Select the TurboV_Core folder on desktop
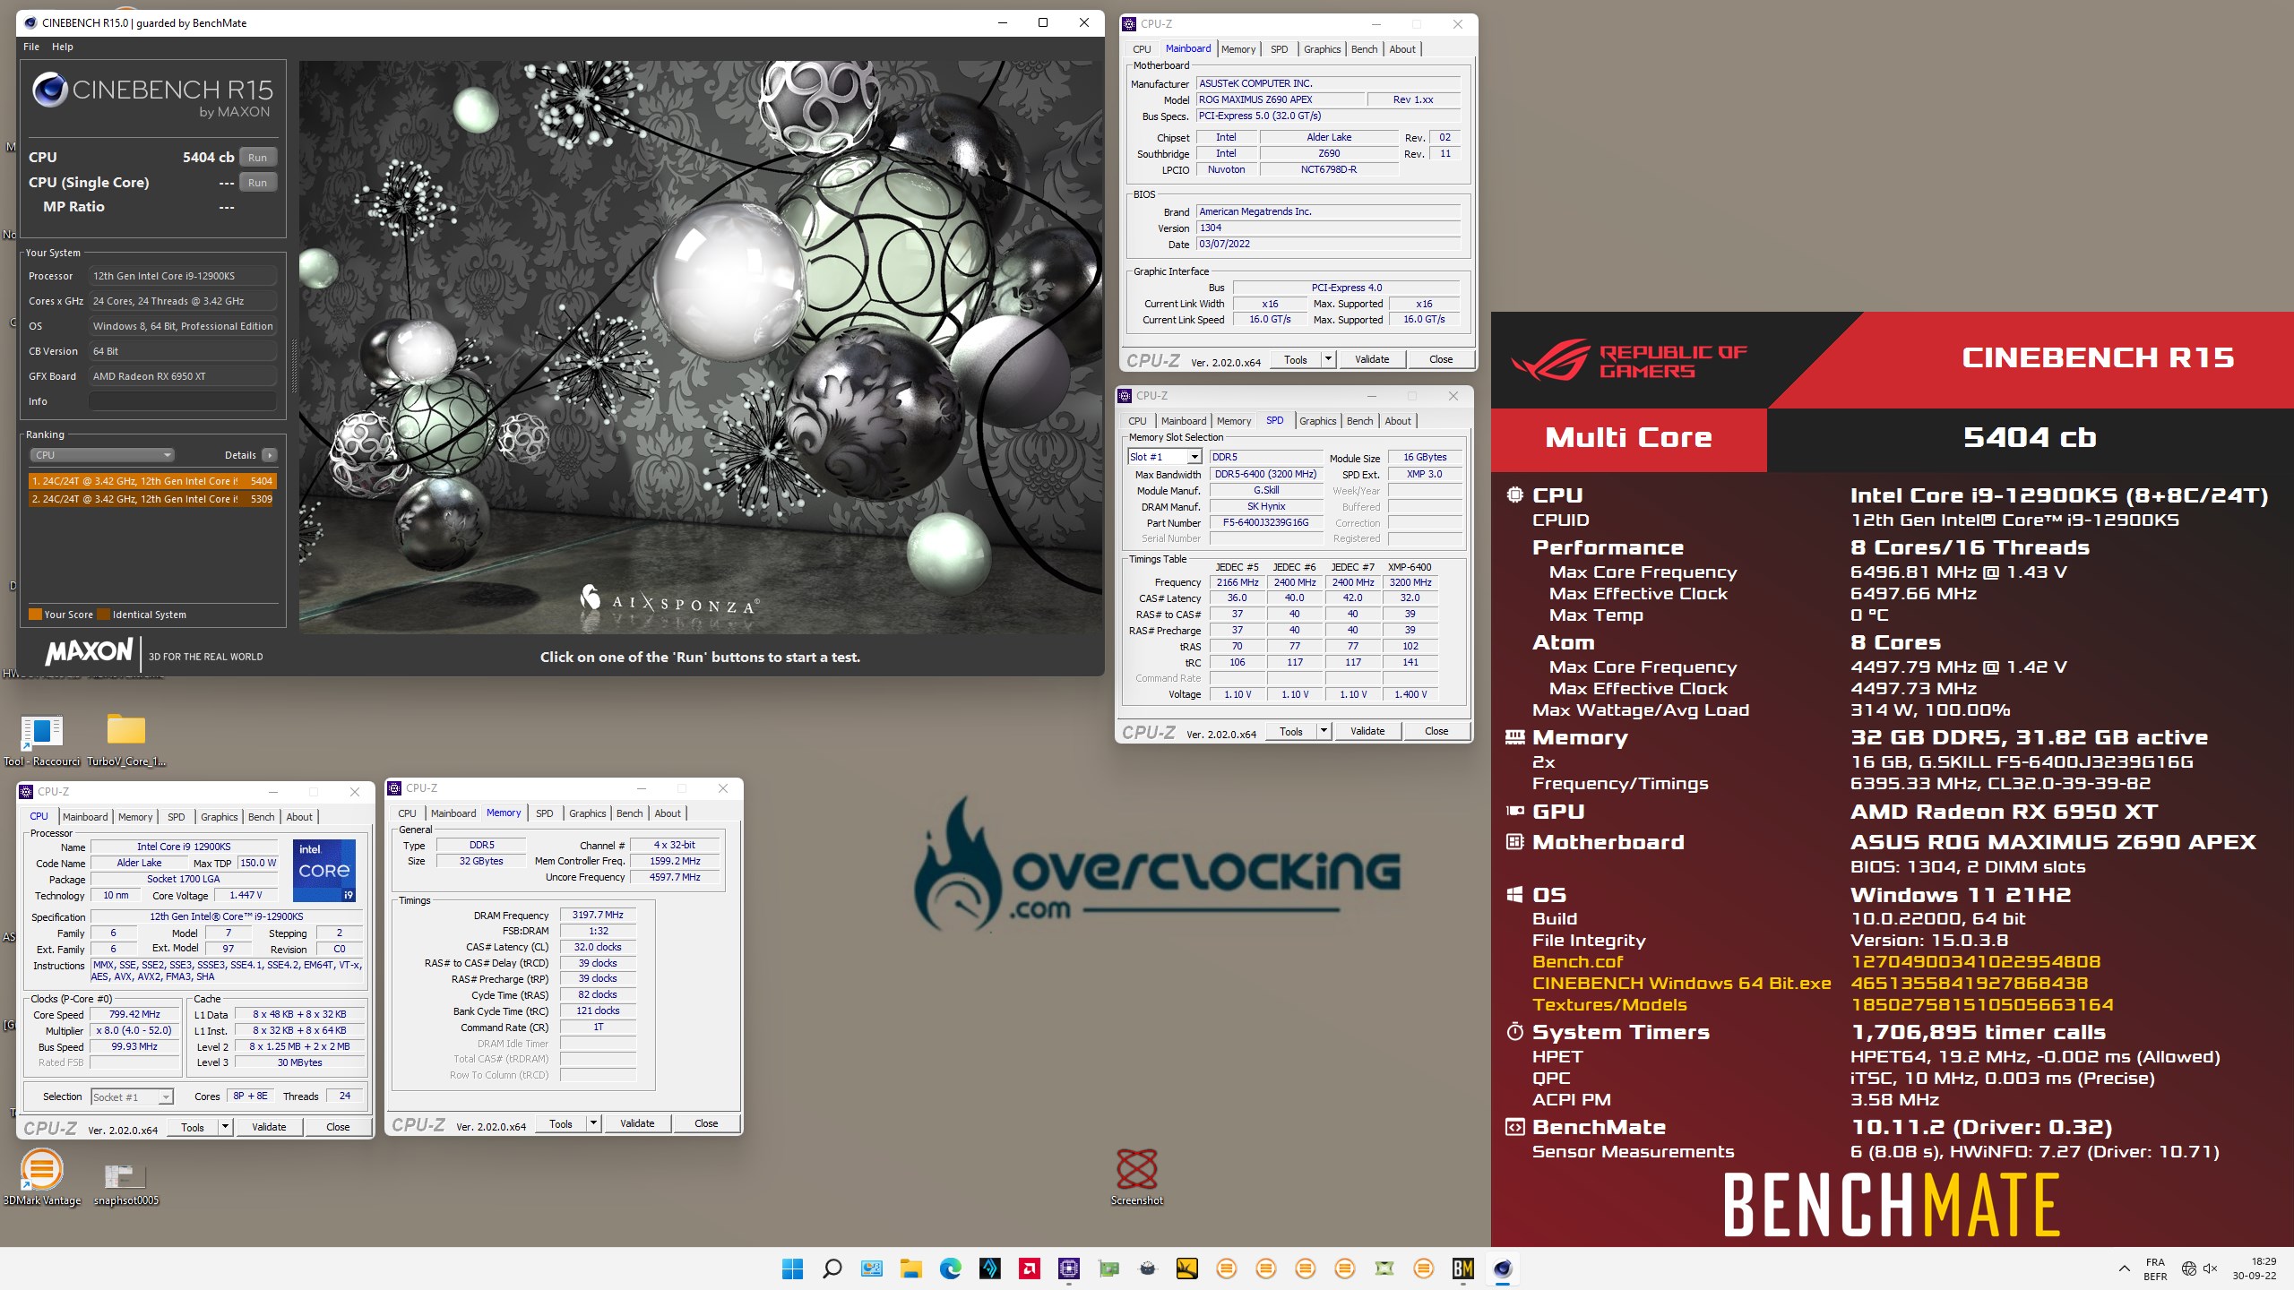This screenshot has height=1290, width=2294. [x=126, y=740]
